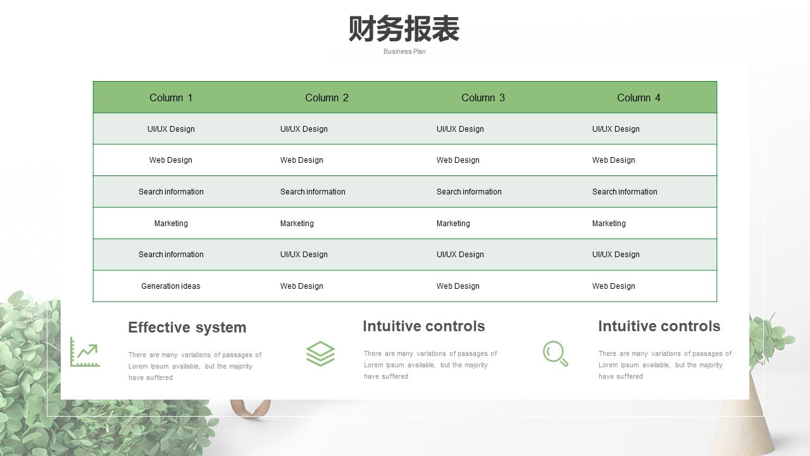The height and width of the screenshot is (456, 810).
Task: Select the Business Plan subtitle
Action: 404,52
